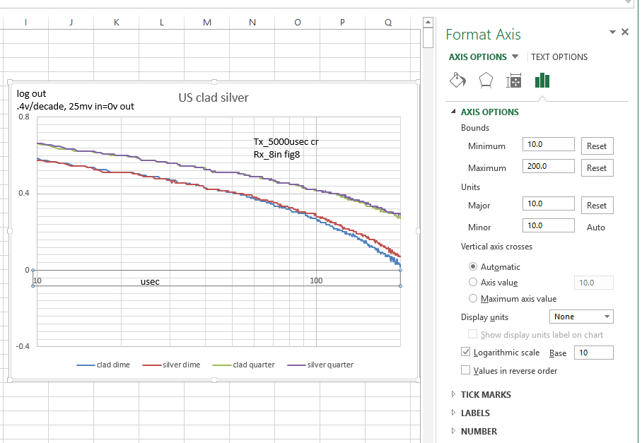Expand the Tick Marks section
Image resolution: width=642 pixels, height=443 pixels.
(x=484, y=395)
